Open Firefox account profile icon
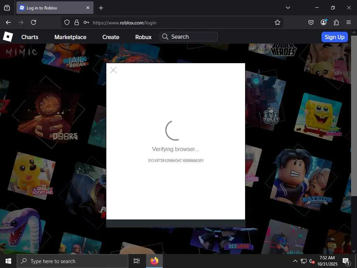Viewport: 357px width, 268px height. pos(324,22)
